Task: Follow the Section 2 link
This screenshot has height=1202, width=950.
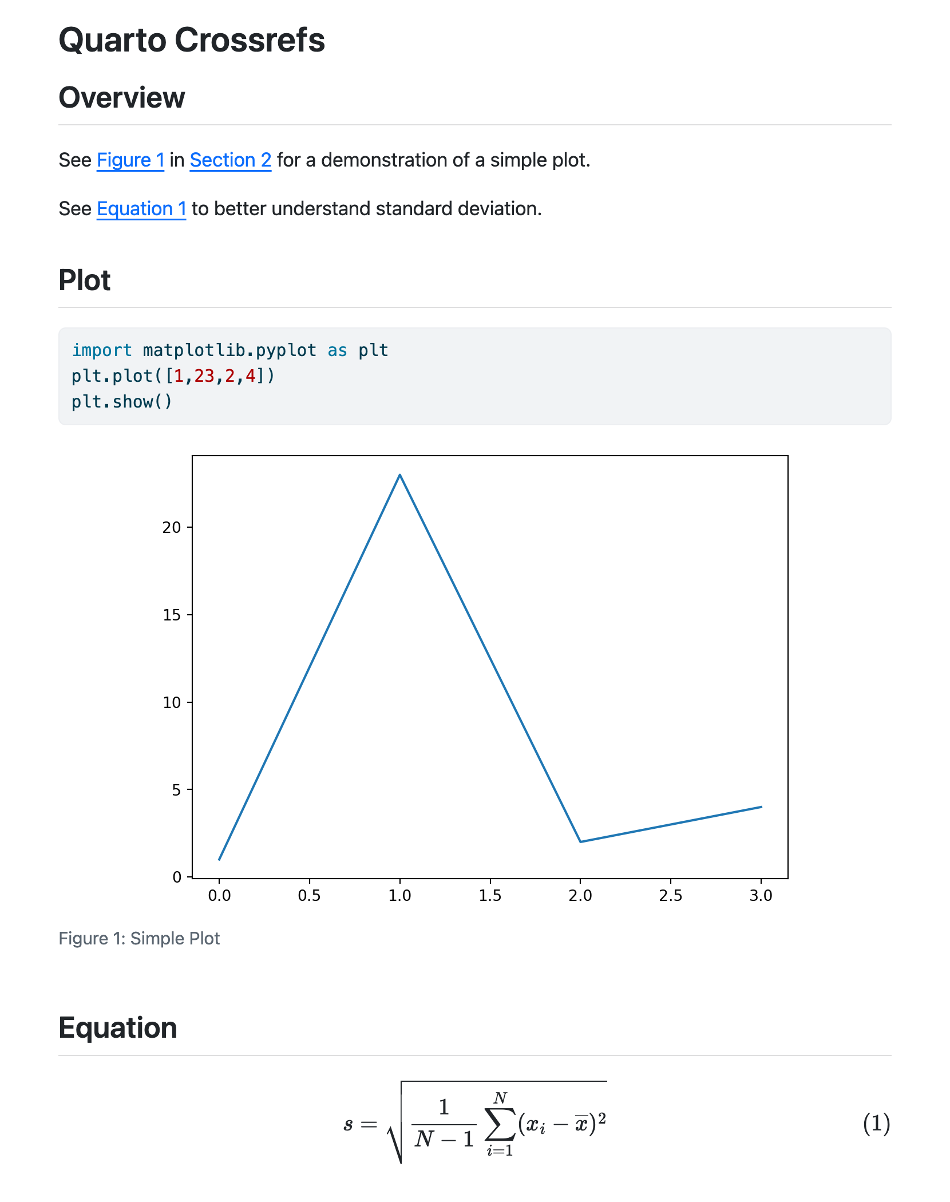Action: pyautogui.click(x=230, y=160)
